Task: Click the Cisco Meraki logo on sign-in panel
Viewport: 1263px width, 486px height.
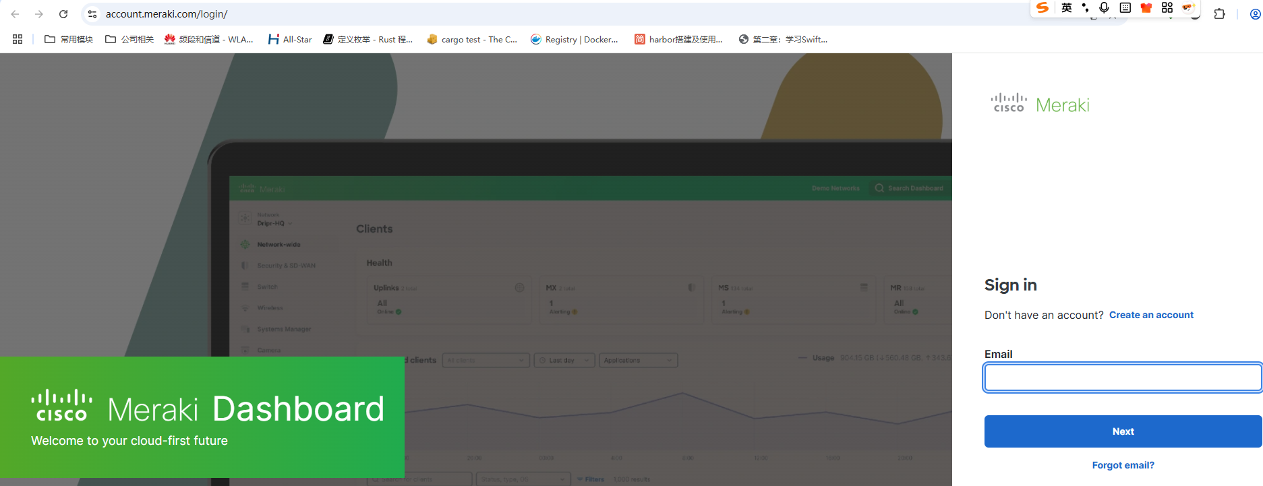Action: (x=1040, y=103)
